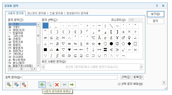Select 기호2 in the character area list
Viewport: 172px width, 95px height.
coord(22,27)
